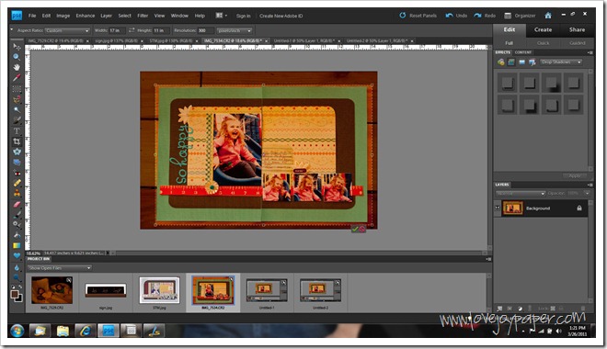Close the sign.jpg document tab

142,41
